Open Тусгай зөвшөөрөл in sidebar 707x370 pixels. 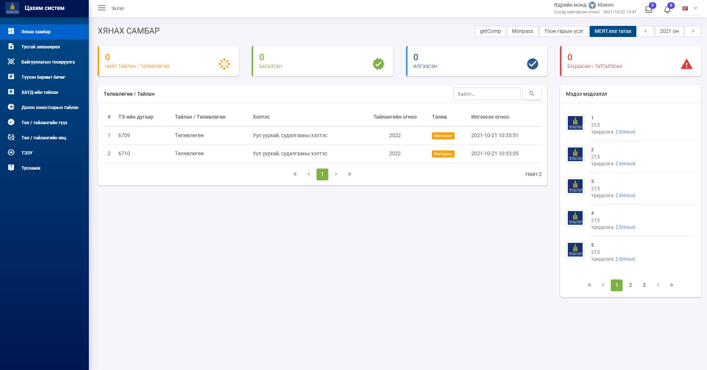40,47
